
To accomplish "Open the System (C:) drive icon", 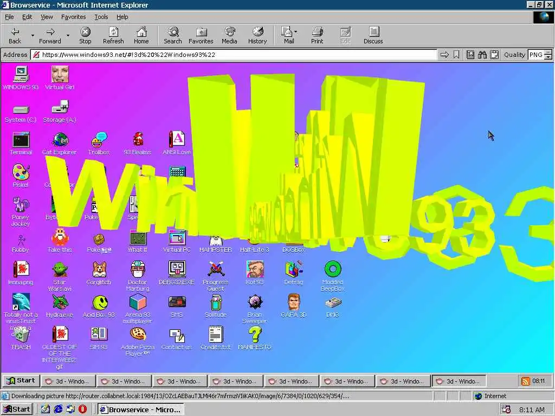I will pyautogui.click(x=21, y=113).
